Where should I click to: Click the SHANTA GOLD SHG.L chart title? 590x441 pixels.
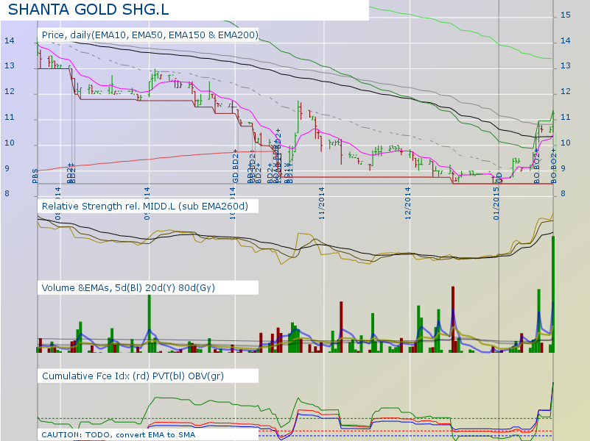tap(88, 10)
